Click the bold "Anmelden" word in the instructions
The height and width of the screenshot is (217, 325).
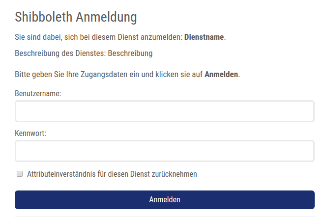(x=221, y=75)
